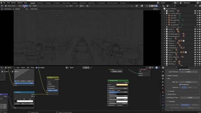This screenshot has width=201, height=113.
Task: Select Area.002 light in outliner
Action: (x=173, y=15)
